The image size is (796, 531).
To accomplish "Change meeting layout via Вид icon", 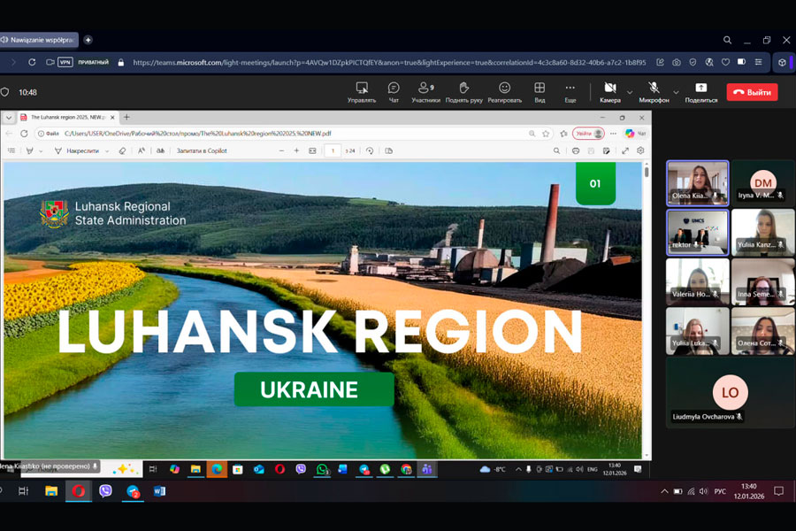I will click(x=540, y=91).
